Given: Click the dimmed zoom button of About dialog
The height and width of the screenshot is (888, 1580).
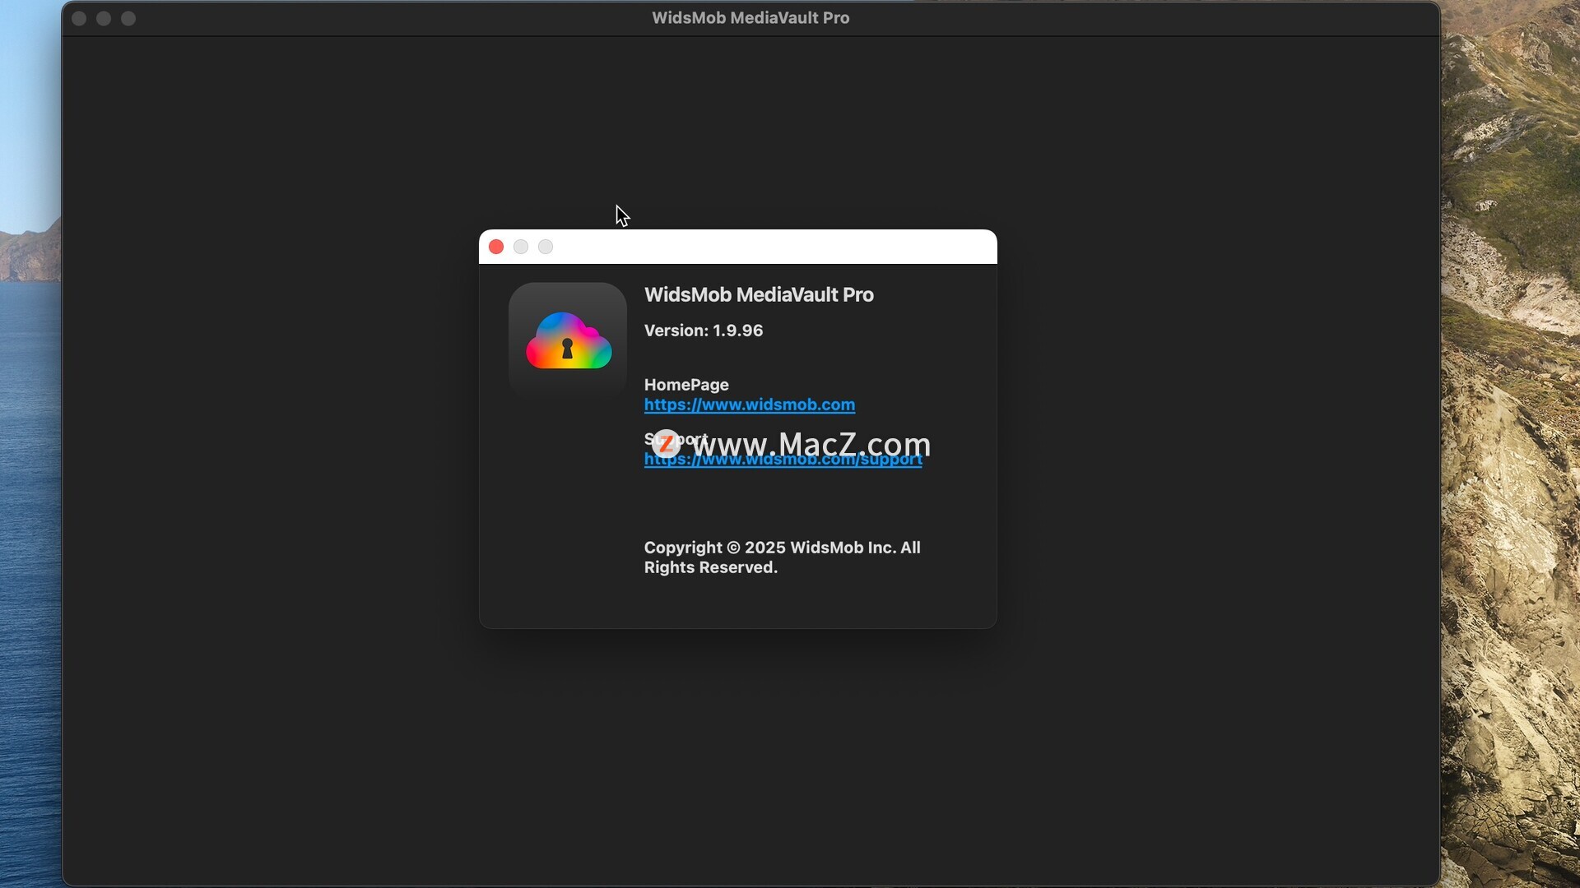Looking at the screenshot, I should pyautogui.click(x=546, y=247).
